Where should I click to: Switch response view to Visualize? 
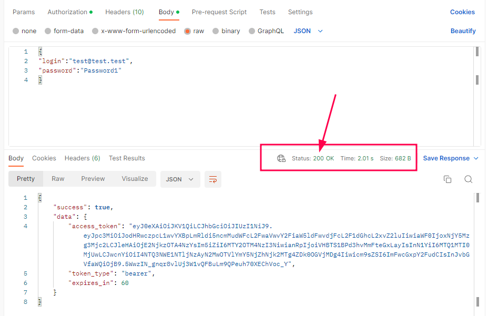coord(135,179)
